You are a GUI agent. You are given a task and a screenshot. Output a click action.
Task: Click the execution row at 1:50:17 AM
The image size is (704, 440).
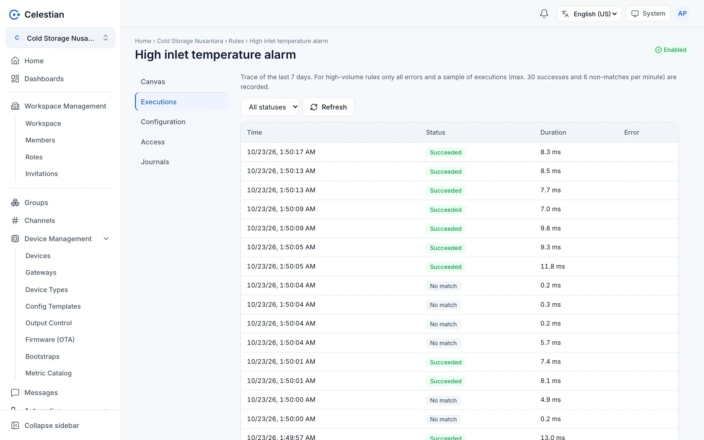tap(460, 152)
